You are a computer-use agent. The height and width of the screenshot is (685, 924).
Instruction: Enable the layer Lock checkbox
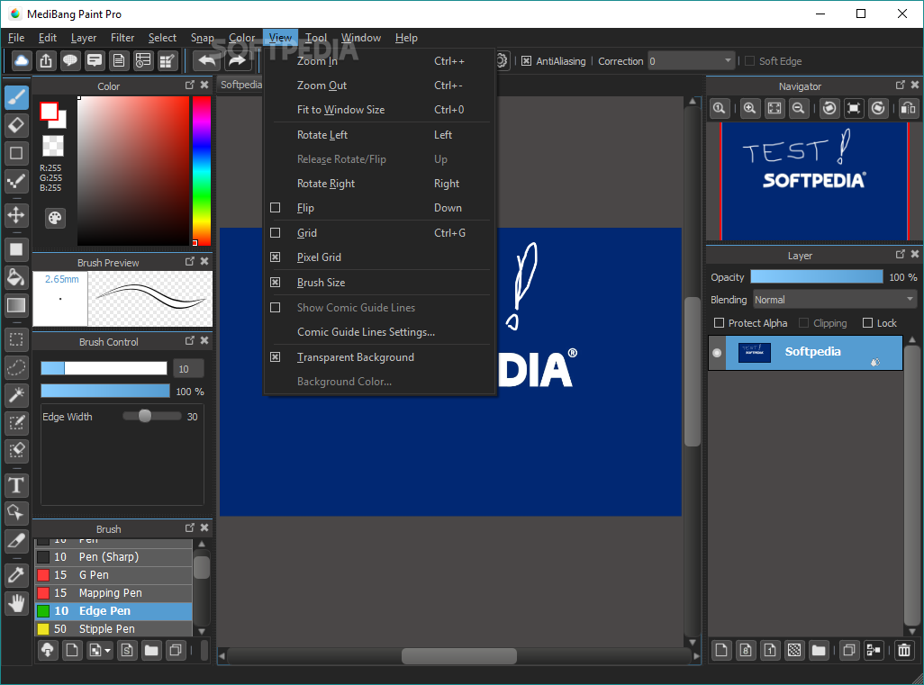tap(867, 323)
